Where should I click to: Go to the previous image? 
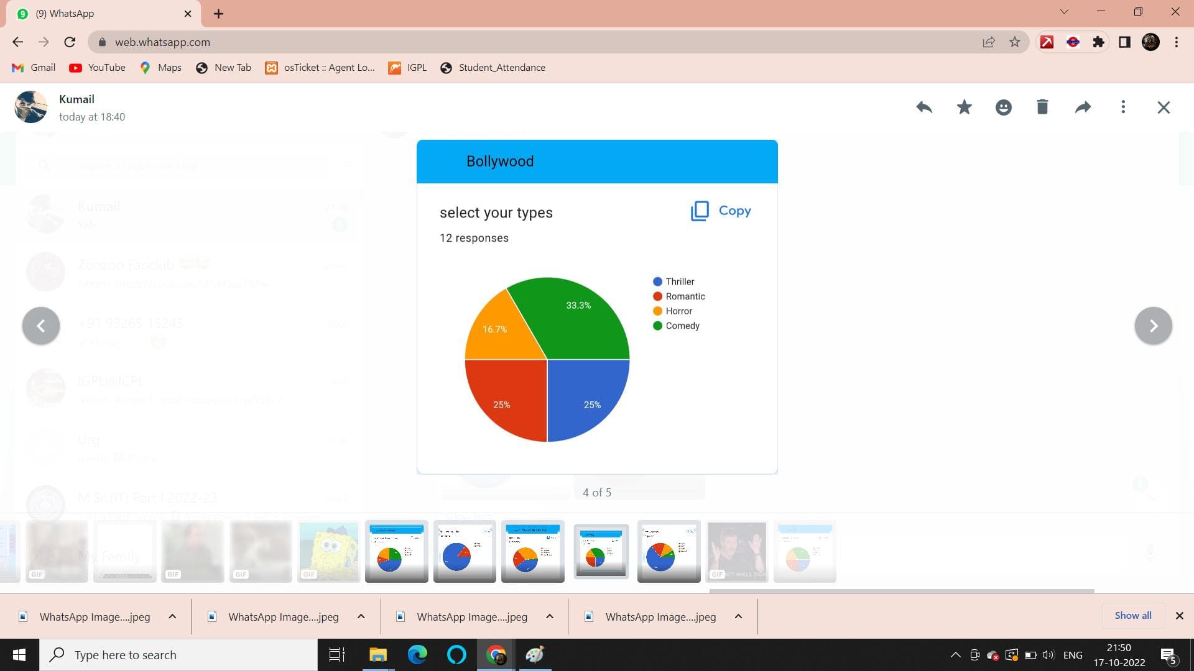(41, 326)
